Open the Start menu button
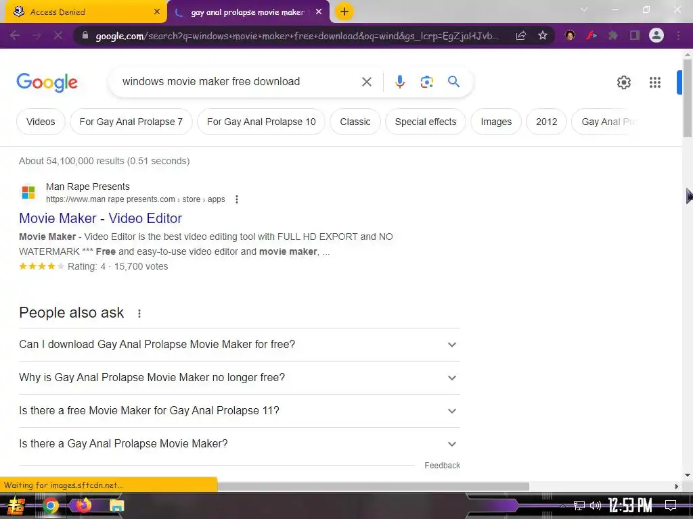This screenshot has height=519, width=693. click(16, 505)
